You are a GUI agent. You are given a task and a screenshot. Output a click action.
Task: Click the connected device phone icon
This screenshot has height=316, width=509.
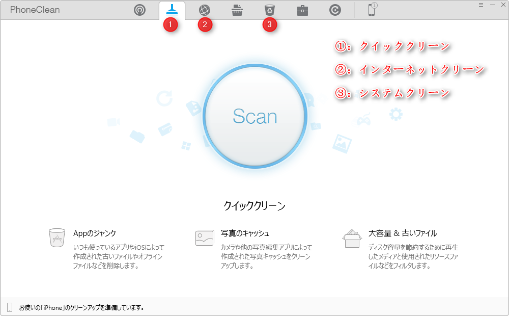(x=372, y=9)
